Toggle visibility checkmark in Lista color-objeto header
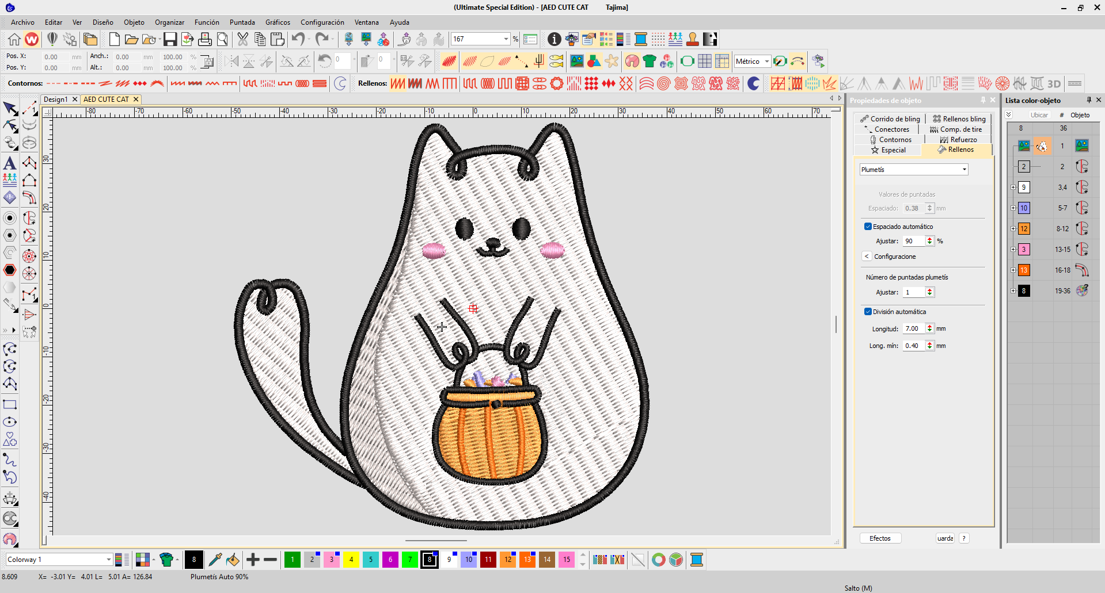1105x593 pixels. (1009, 114)
